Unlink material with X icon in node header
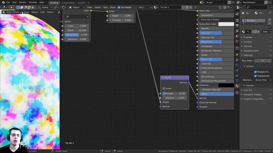The width and height of the screenshot is (273, 153). [x=191, y=8]
